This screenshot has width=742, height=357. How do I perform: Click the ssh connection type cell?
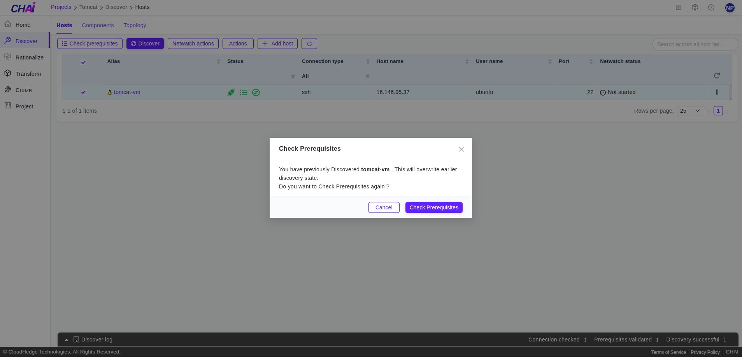tap(306, 92)
